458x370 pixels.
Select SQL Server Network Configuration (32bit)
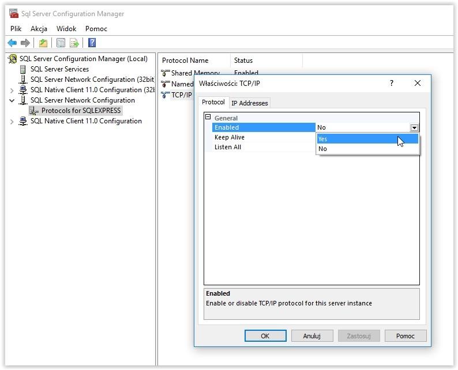pos(92,80)
